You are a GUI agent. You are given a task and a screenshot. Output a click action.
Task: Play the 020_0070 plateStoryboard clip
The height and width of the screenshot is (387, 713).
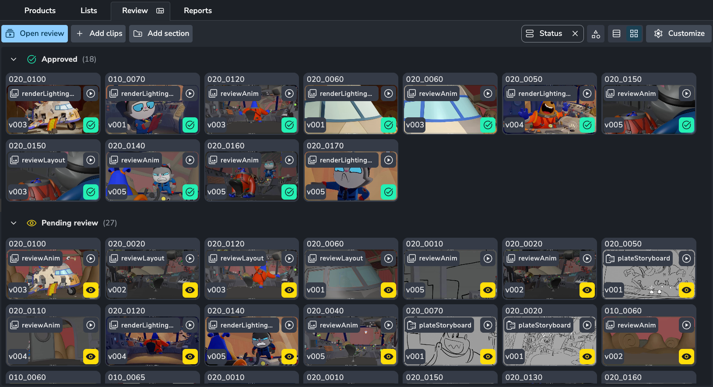[x=488, y=325]
